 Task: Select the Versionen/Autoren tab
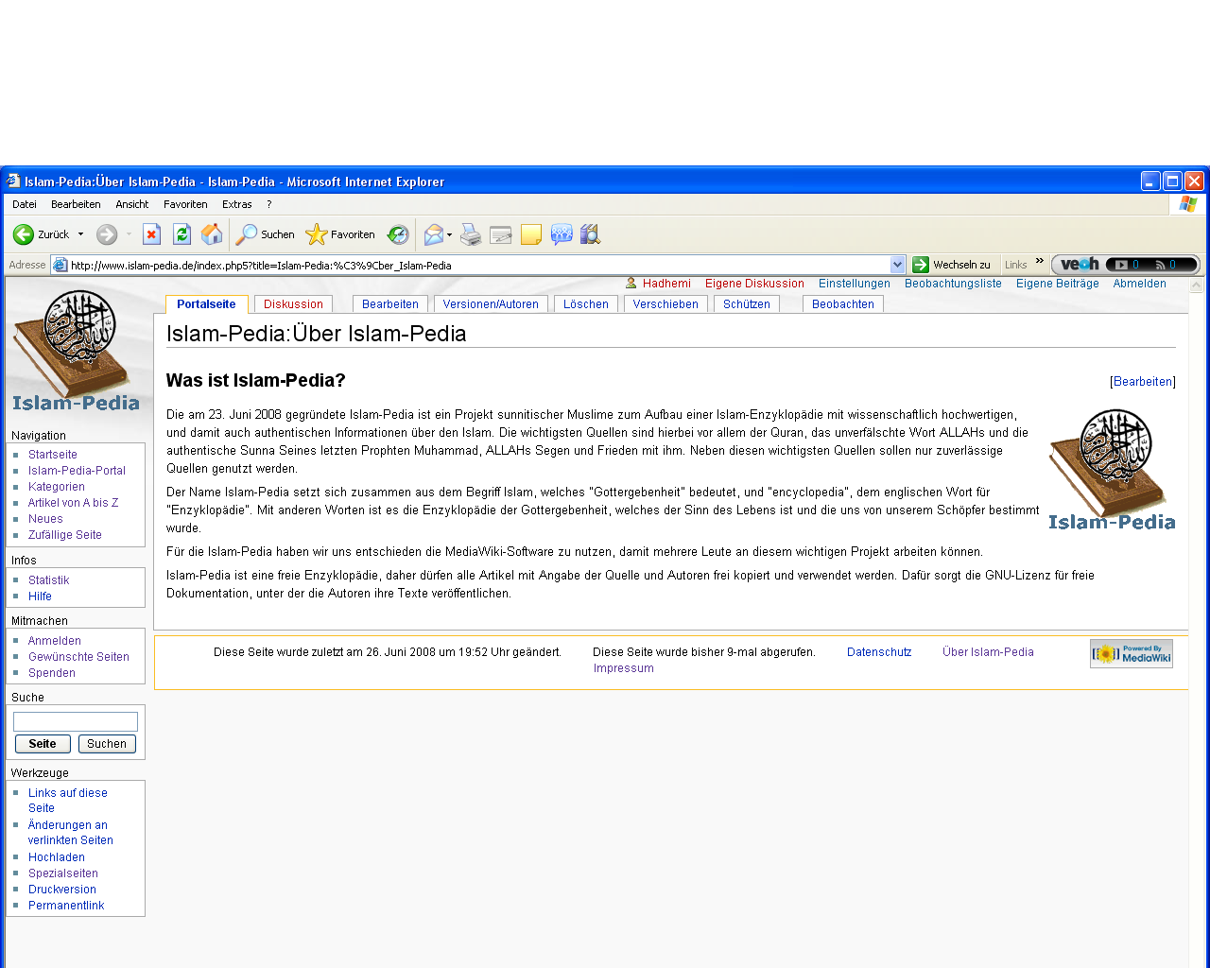click(x=491, y=304)
